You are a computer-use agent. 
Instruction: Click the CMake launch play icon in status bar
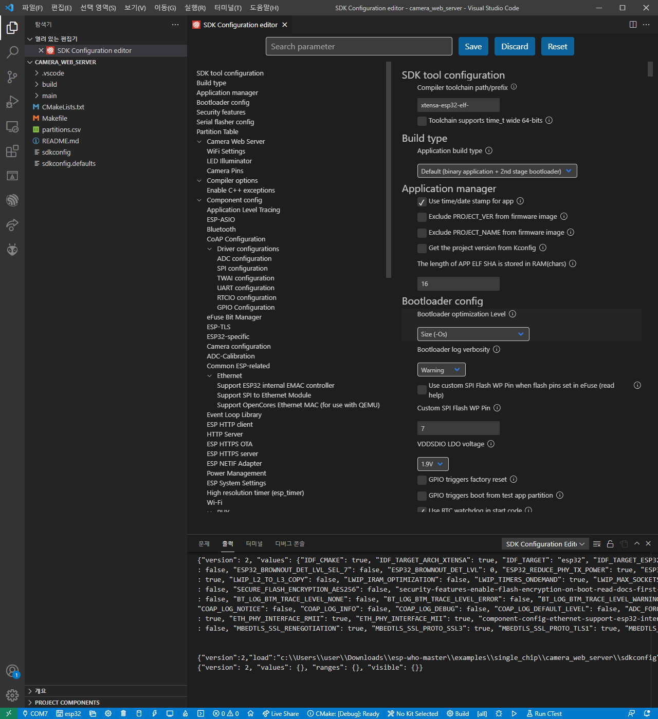coord(514,713)
